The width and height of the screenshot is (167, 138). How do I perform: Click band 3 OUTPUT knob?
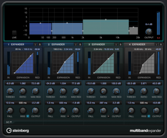click(116, 111)
